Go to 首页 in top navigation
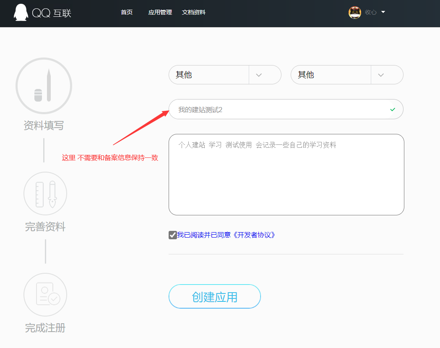440x348 pixels. pyautogui.click(x=127, y=13)
